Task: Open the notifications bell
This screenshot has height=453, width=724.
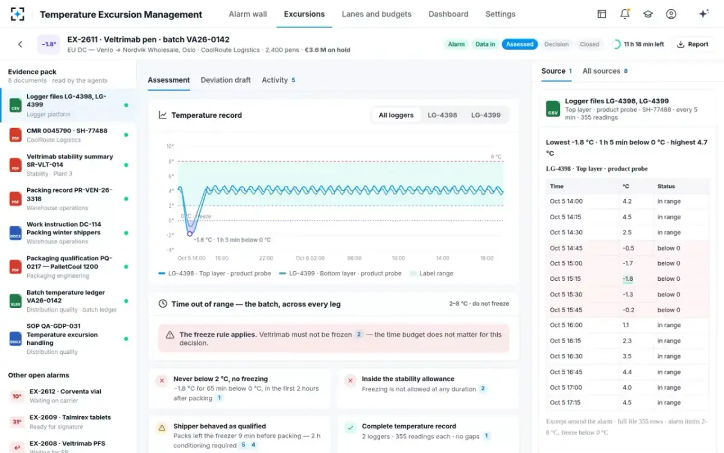Action: pyautogui.click(x=624, y=14)
